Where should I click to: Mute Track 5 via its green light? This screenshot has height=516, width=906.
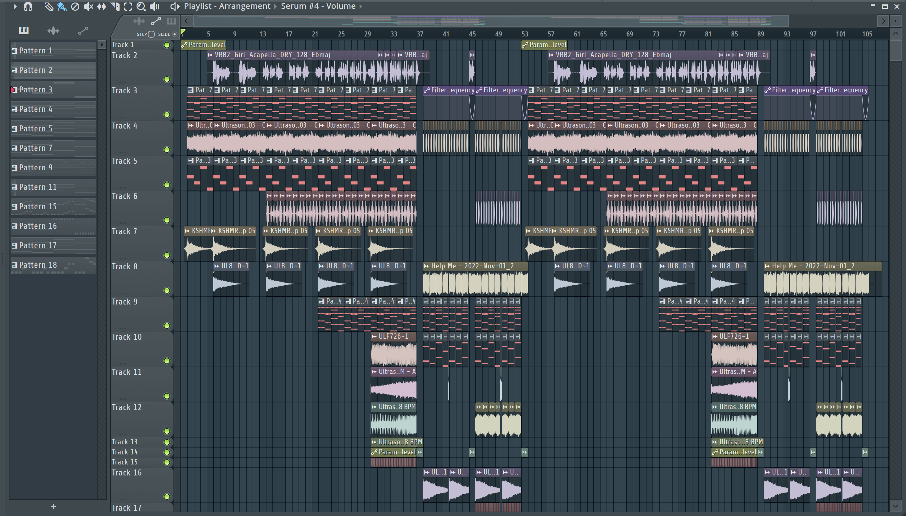click(x=167, y=185)
